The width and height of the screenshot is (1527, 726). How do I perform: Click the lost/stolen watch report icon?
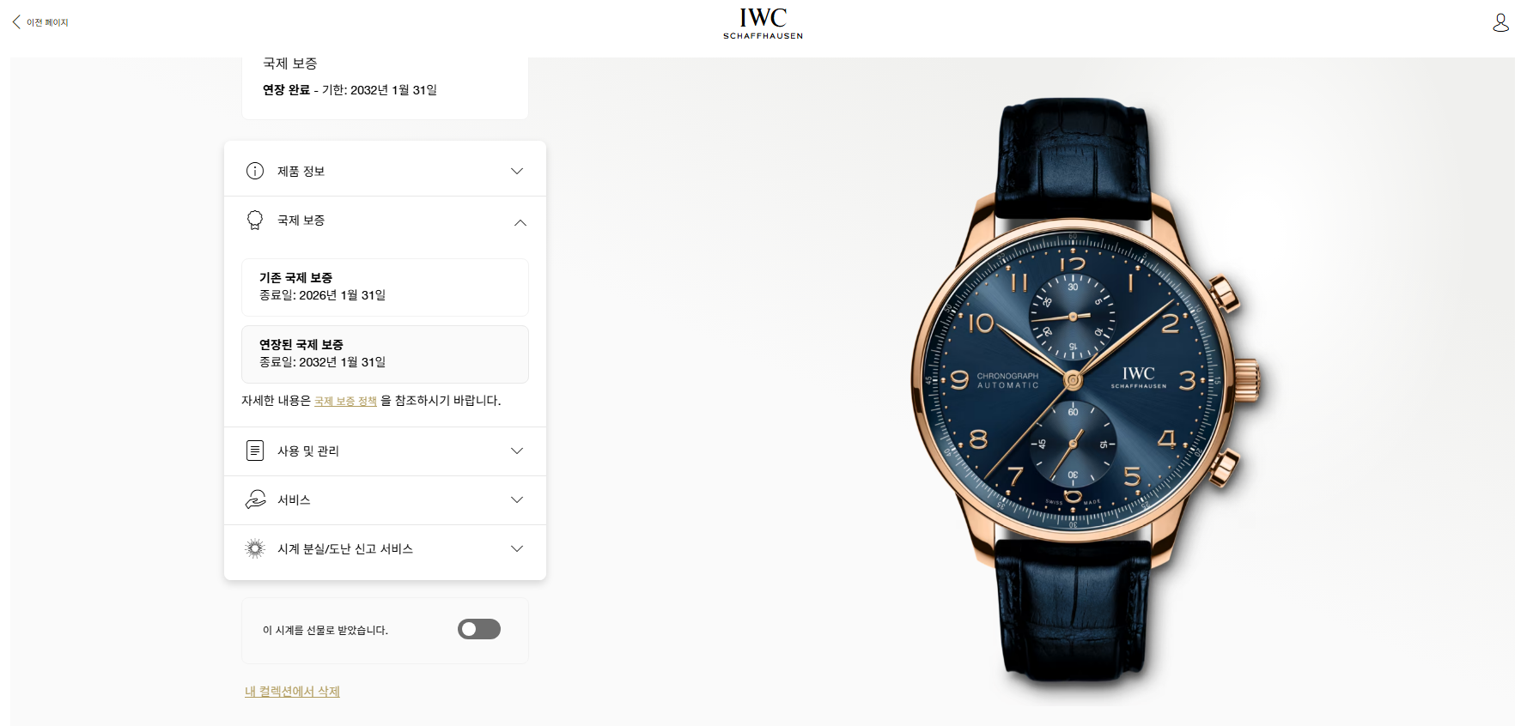click(x=255, y=548)
